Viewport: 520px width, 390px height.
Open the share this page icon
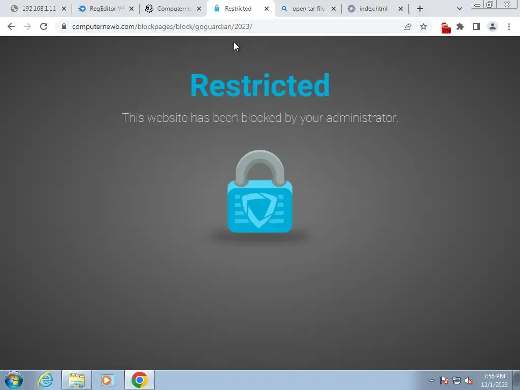point(407,26)
